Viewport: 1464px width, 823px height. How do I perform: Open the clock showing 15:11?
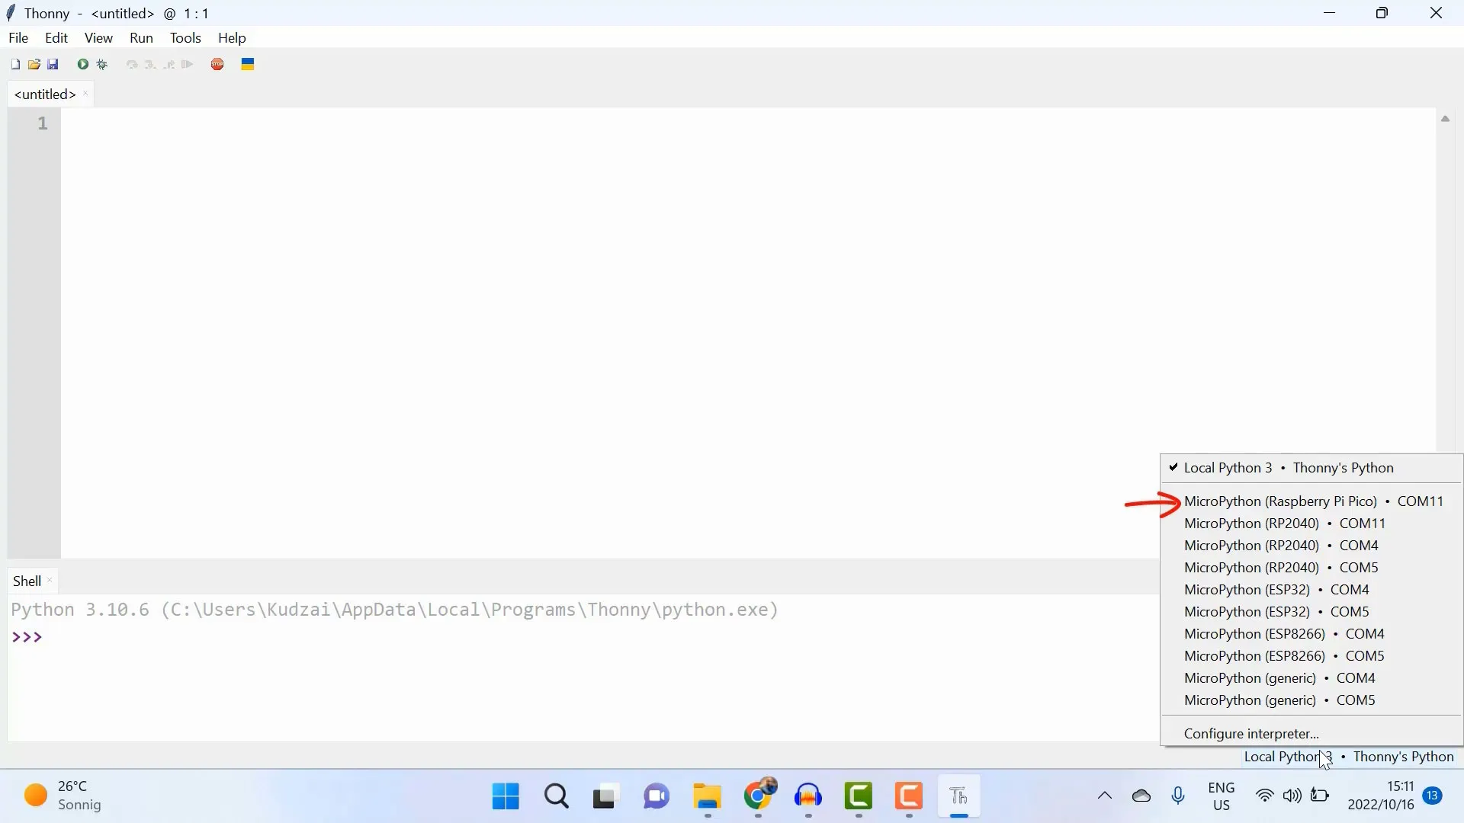pyautogui.click(x=1381, y=796)
